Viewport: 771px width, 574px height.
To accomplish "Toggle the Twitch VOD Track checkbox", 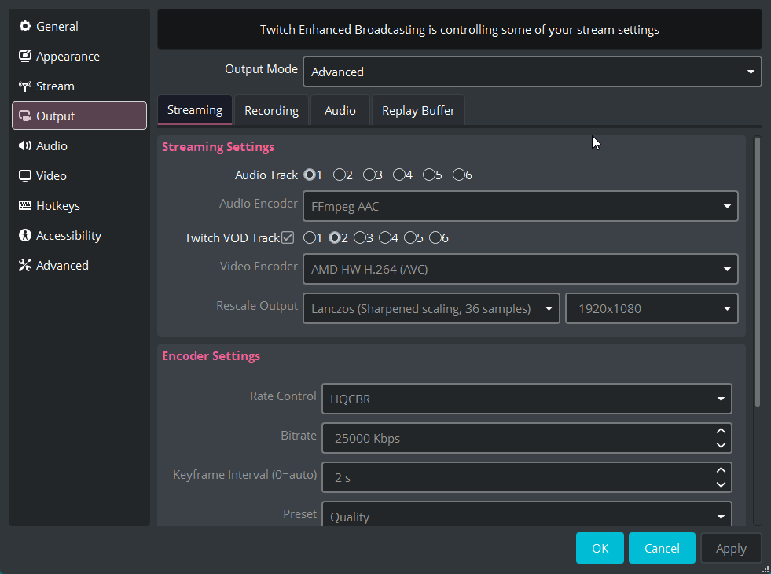I will (x=288, y=237).
